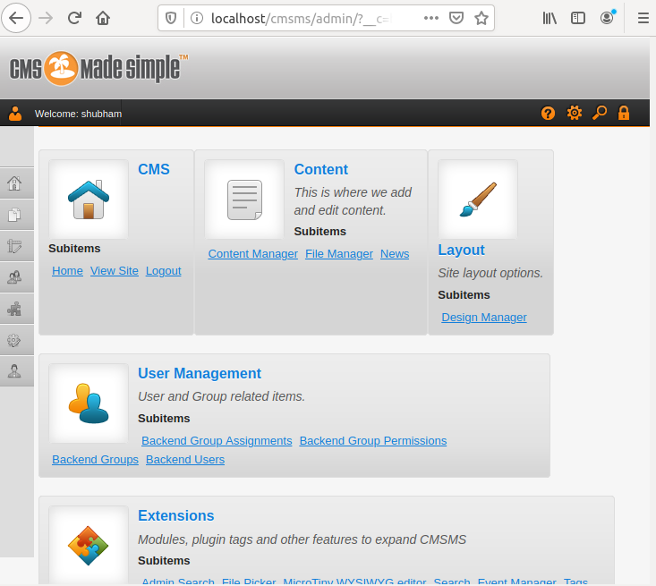Follow the Home subitem link
This screenshot has height=586, width=656.
pyautogui.click(x=67, y=270)
